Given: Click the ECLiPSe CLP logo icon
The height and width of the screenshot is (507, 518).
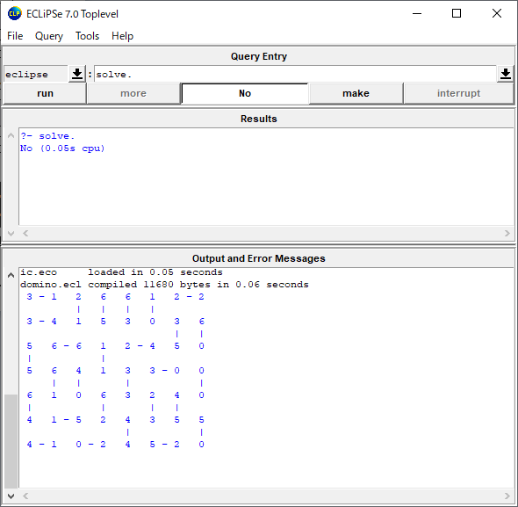Looking at the screenshot, I should (15, 14).
